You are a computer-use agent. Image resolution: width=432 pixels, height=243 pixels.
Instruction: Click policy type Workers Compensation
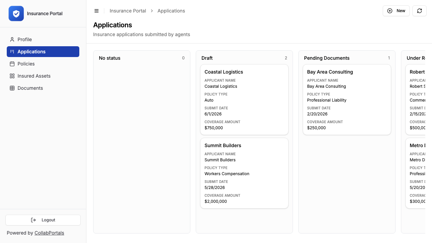(227, 174)
